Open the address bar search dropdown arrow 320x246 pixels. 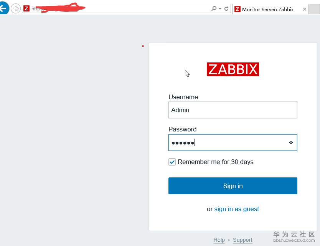point(220,8)
